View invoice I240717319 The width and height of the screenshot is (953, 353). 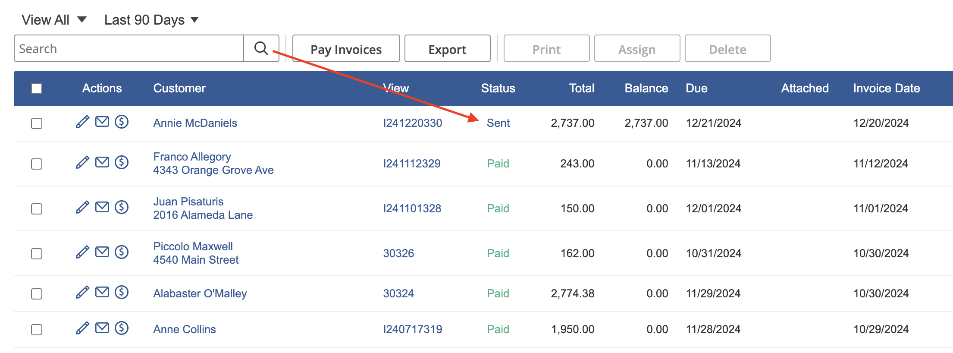[413, 329]
